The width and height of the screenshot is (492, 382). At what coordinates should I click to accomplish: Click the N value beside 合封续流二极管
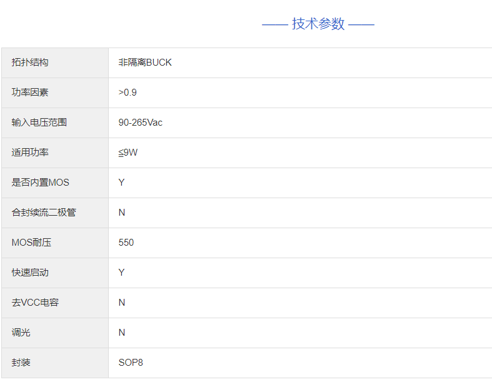122,213
